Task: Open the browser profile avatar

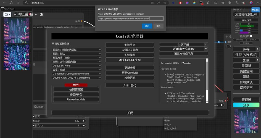Action: click(251, 3)
